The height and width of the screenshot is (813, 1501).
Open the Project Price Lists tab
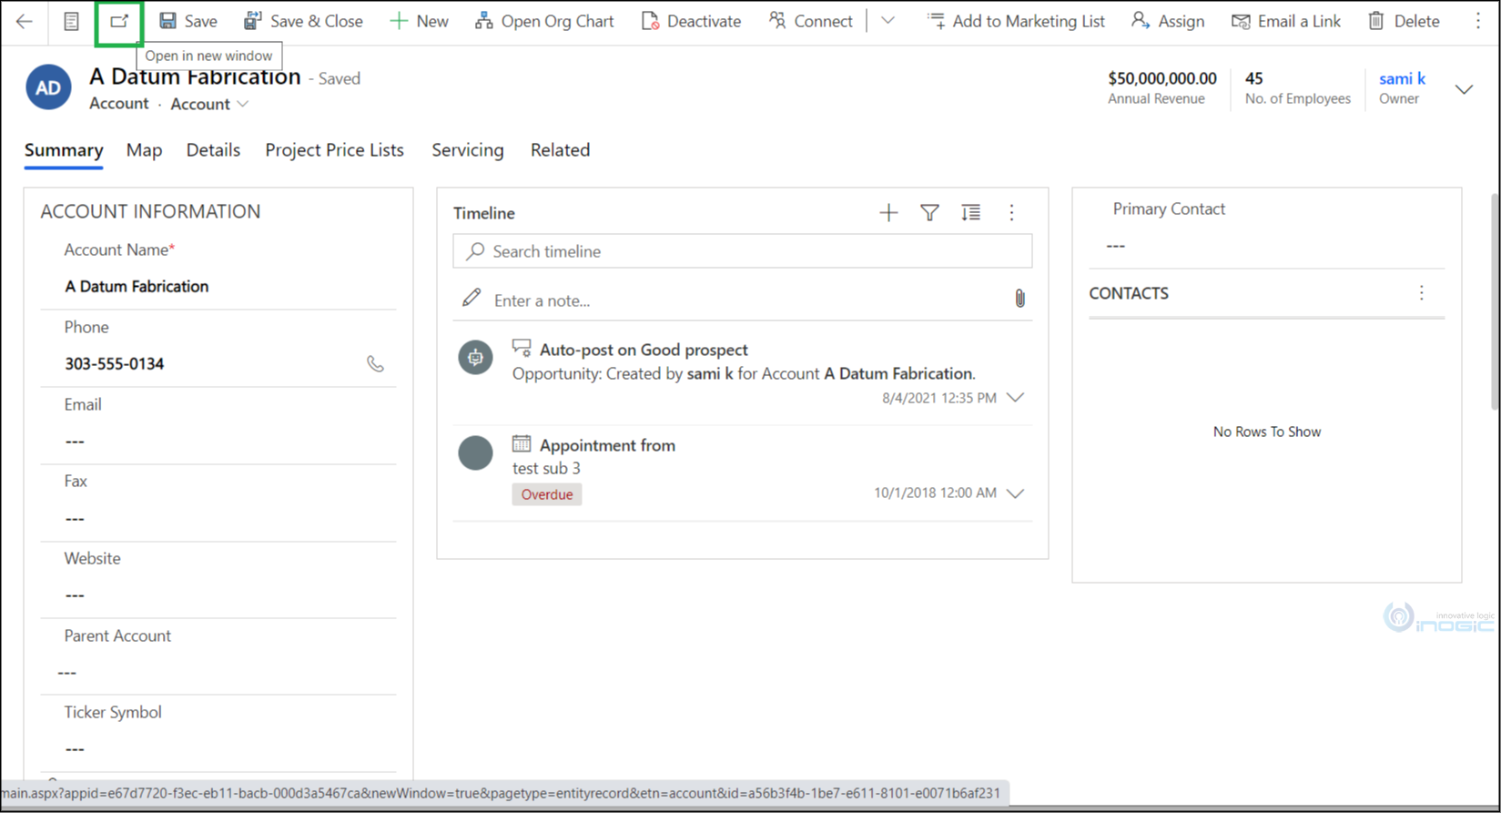334,150
